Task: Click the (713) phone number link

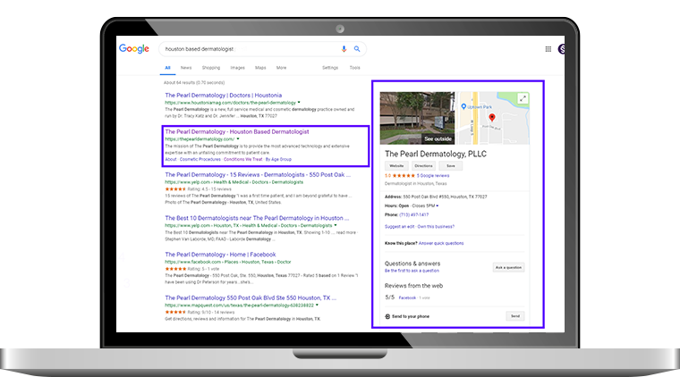Action: click(x=413, y=214)
